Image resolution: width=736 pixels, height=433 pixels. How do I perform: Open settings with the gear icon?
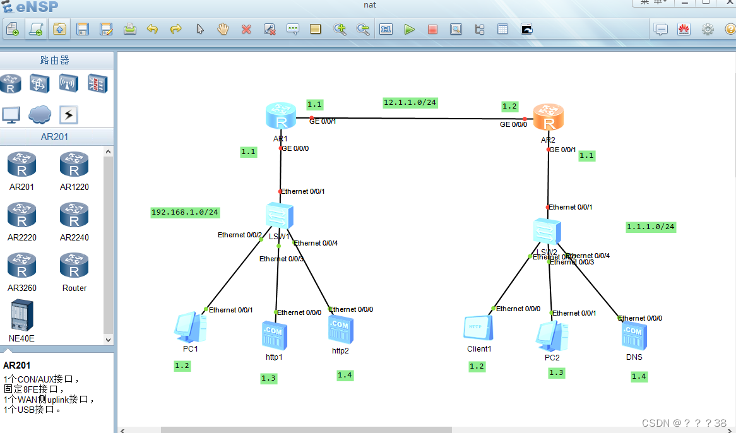[x=708, y=30]
